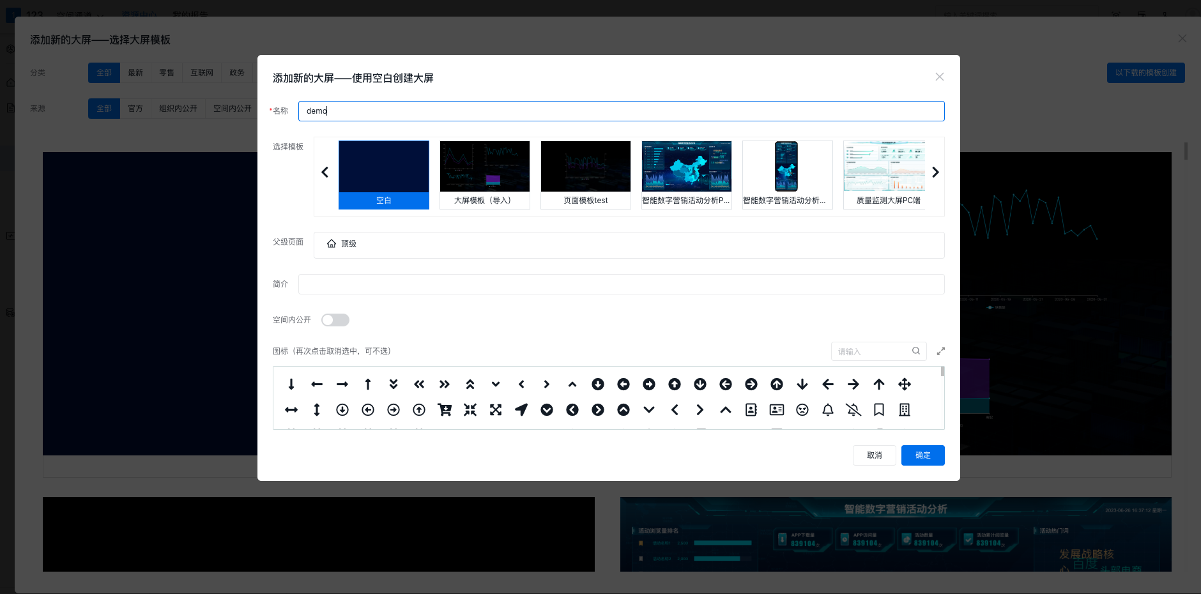Pick the double chevron down icon
This screenshot has height=594, width=1201.
pos(394,384)
